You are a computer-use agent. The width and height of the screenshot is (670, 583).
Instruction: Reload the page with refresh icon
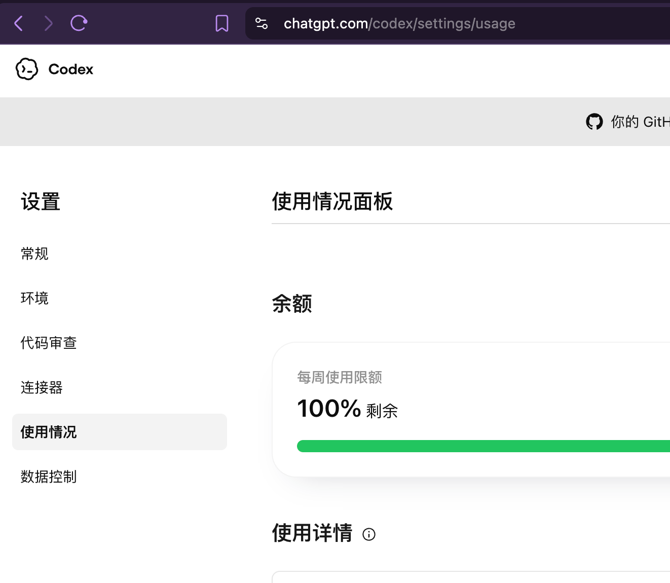point(79,23)
